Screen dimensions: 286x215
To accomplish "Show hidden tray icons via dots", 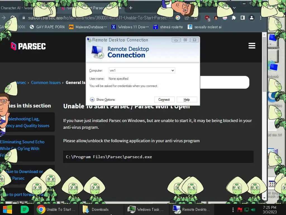I will click(233, 210).
